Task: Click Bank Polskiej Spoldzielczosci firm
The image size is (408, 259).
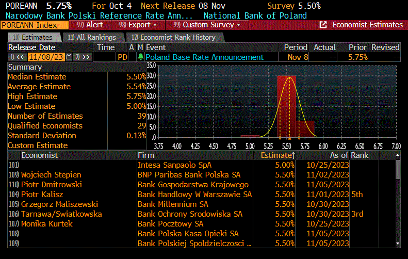Action: tap(194, 244)
